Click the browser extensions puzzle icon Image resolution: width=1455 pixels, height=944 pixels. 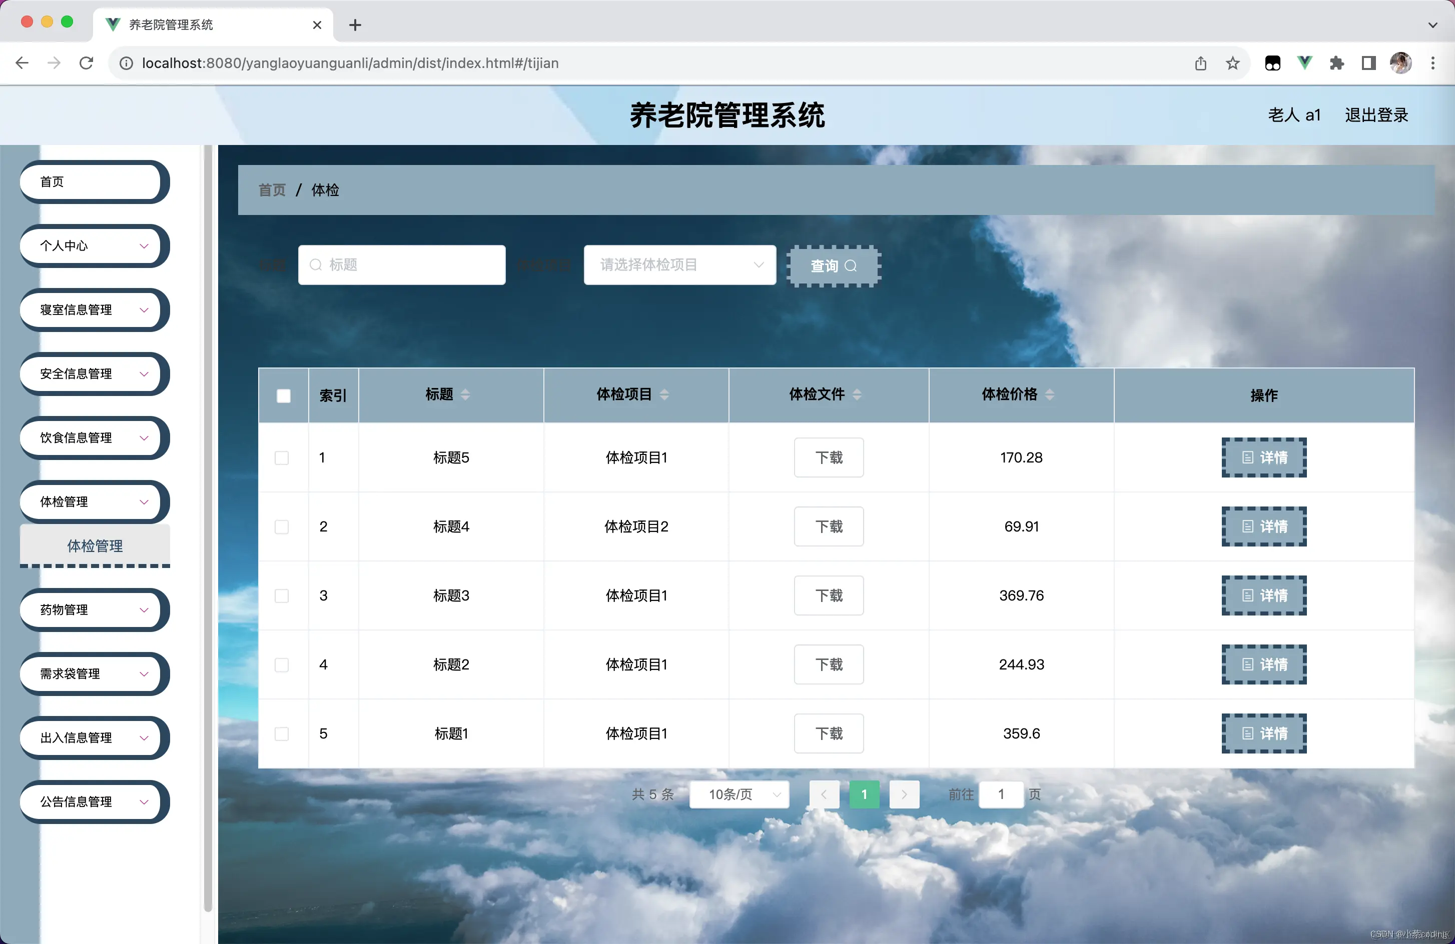pos(1336,63)
